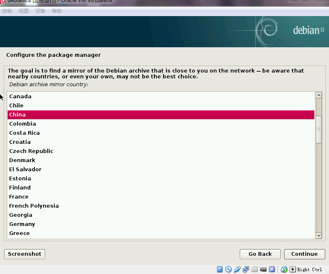Screen dimensions: 329x274
Task: Click the optical disc drive status icon
Action: pos(228,269)
